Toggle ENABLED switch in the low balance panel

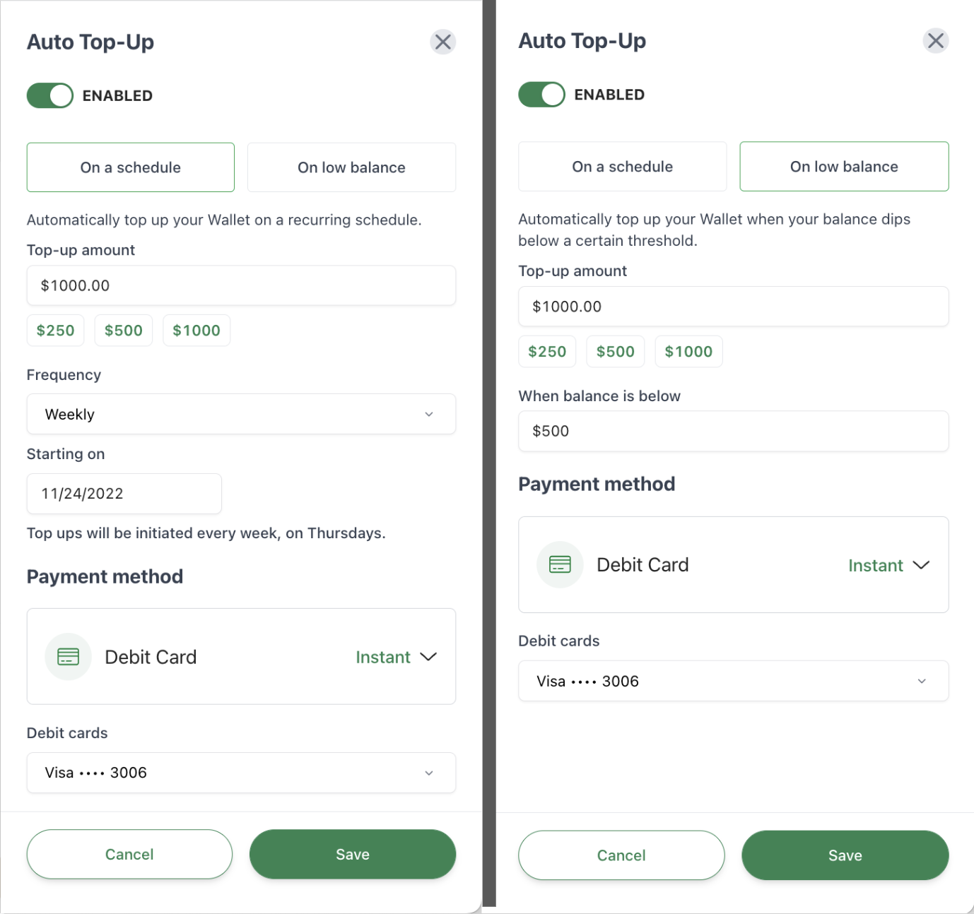541,94
